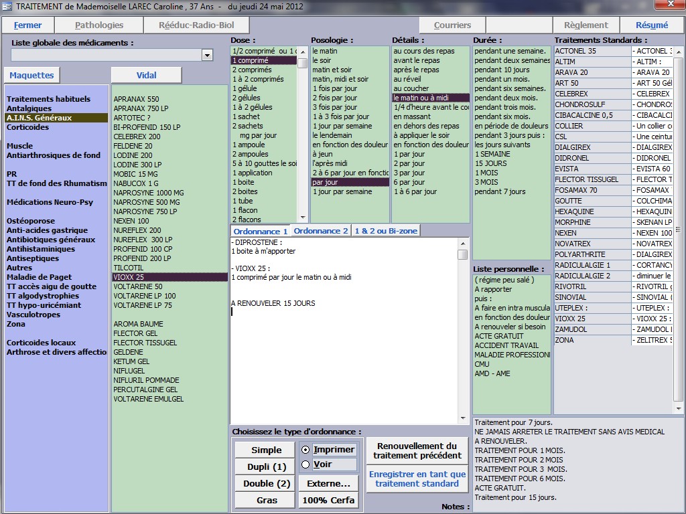Click the 100% Cerfa button
686x514 pixels.
[x=328, y=500]
